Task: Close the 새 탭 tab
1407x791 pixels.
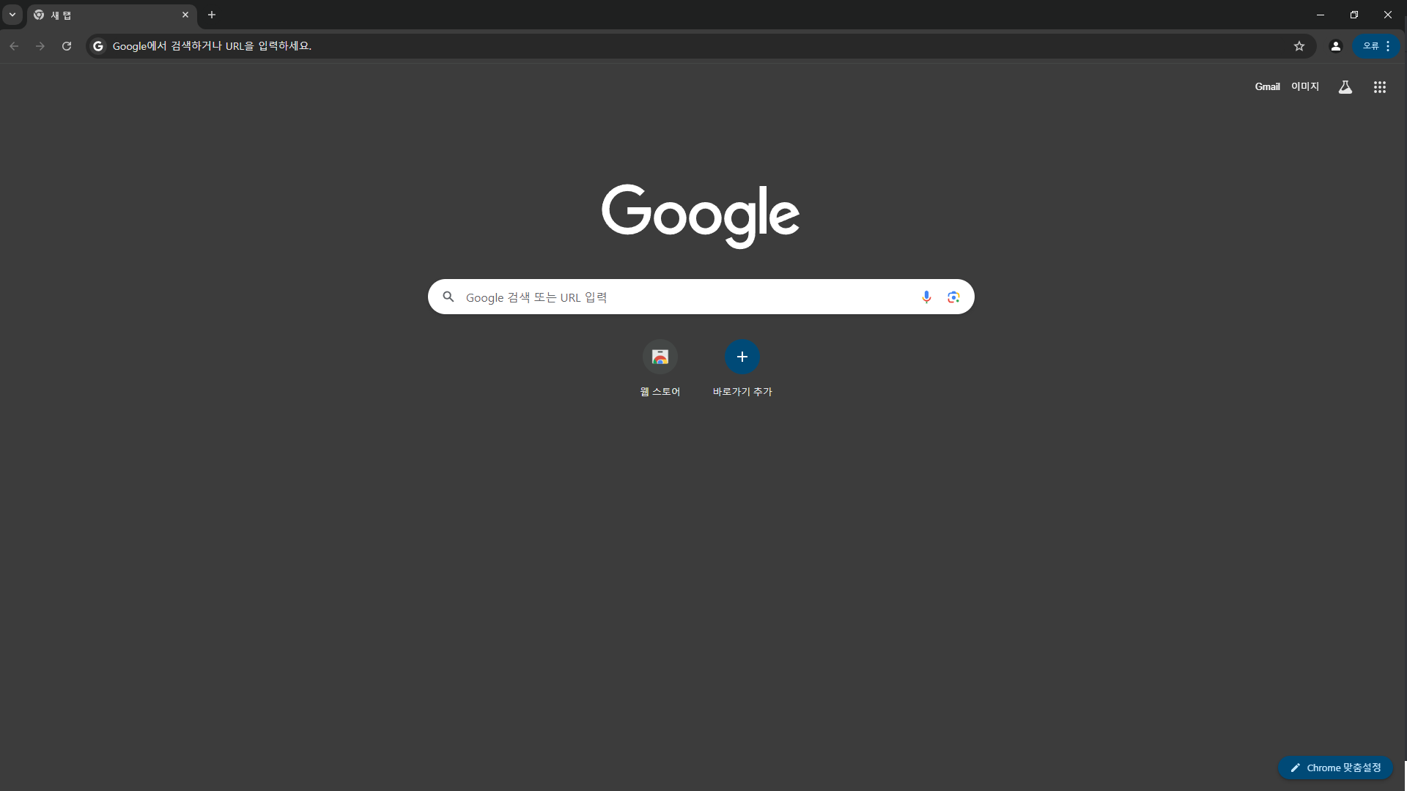Action: pos(185,15)
